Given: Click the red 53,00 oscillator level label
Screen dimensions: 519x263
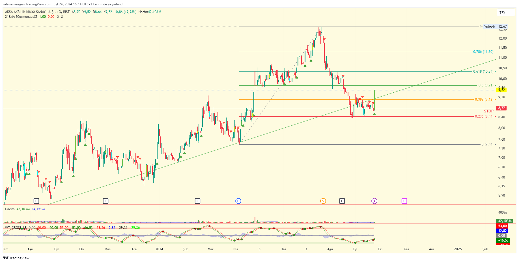Looking at the screenshot, I should click(x=502, y=226).
